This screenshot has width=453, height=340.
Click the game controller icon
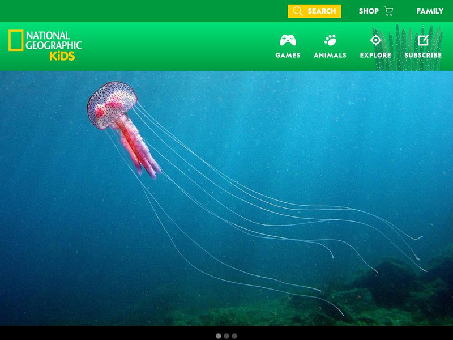click(x=288, y=40)
